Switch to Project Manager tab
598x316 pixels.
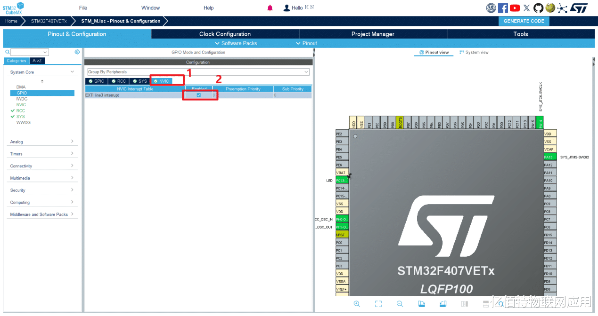pyautogui.click(x=373, y=34)
